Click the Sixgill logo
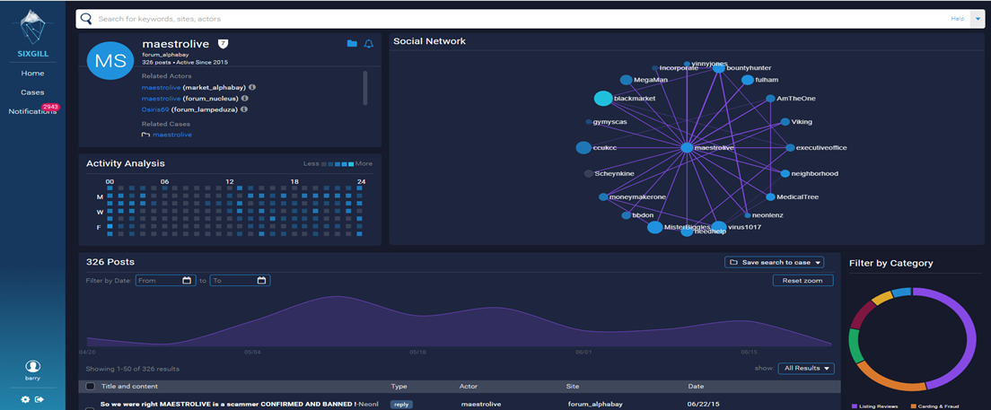The height and width of the screenshot is (410, 991). [x=32, y=31]
